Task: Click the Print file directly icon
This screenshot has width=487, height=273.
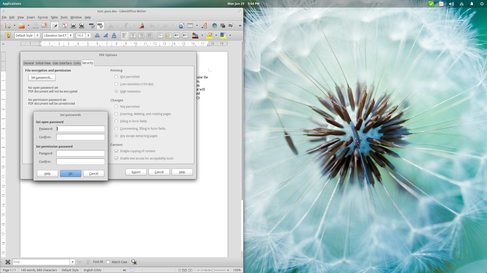Action: point(73,26)
